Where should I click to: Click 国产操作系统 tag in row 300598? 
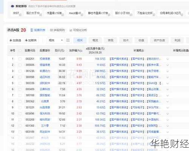[119, 77]
